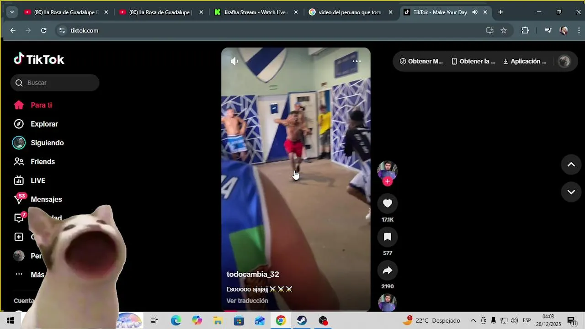Screen dimensions: 585x329
Task: Open Chrome profile avatar
Action: pyautogui.click(x=564, y=31)
